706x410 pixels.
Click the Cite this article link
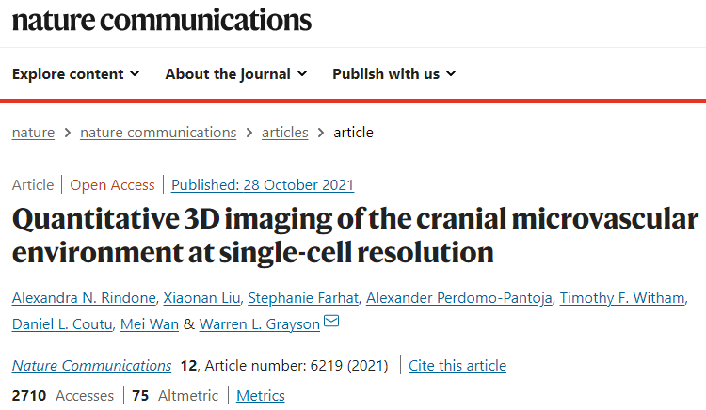click(x=457, y=366)
